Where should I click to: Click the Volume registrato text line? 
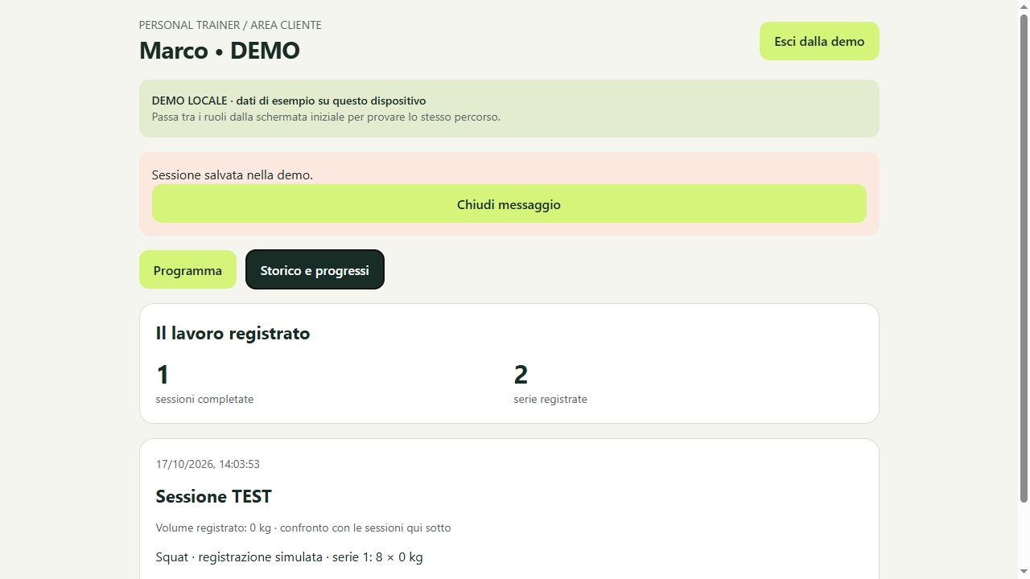303,528
